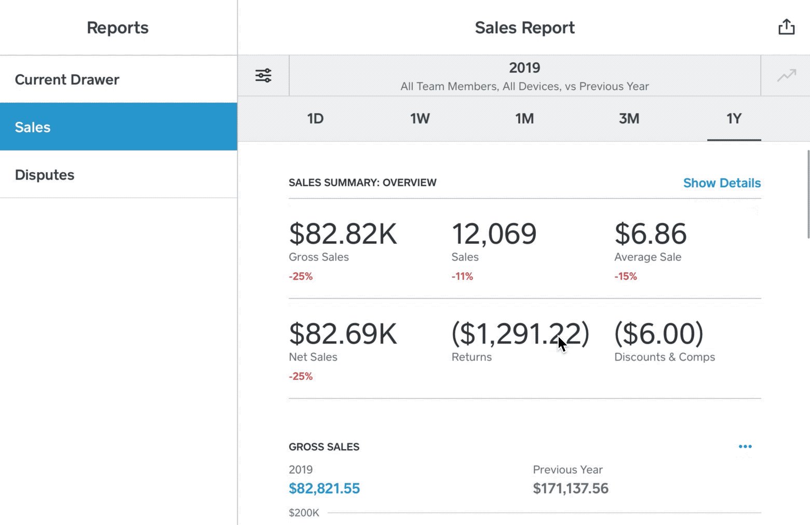Click the $82.69K Net Sales figure
This screenshot has width=810, height=525.
point(343,334)
